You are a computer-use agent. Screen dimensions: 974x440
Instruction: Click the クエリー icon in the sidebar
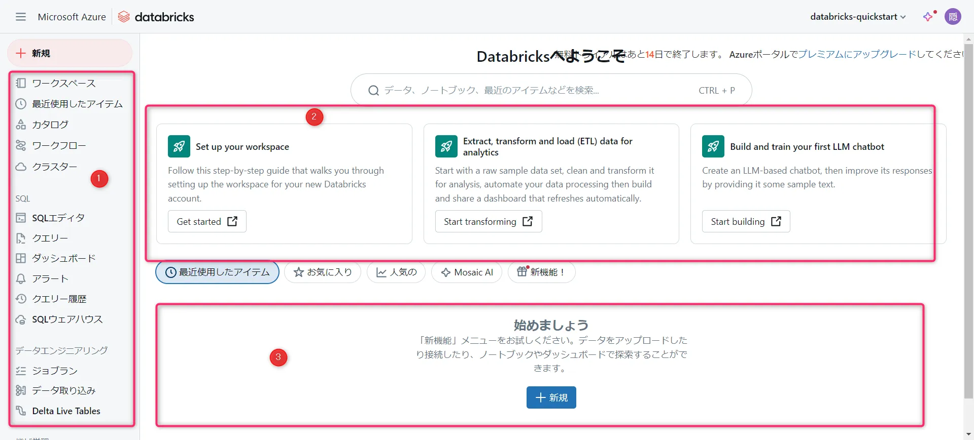pyautogui.click(x=21, y=238)
